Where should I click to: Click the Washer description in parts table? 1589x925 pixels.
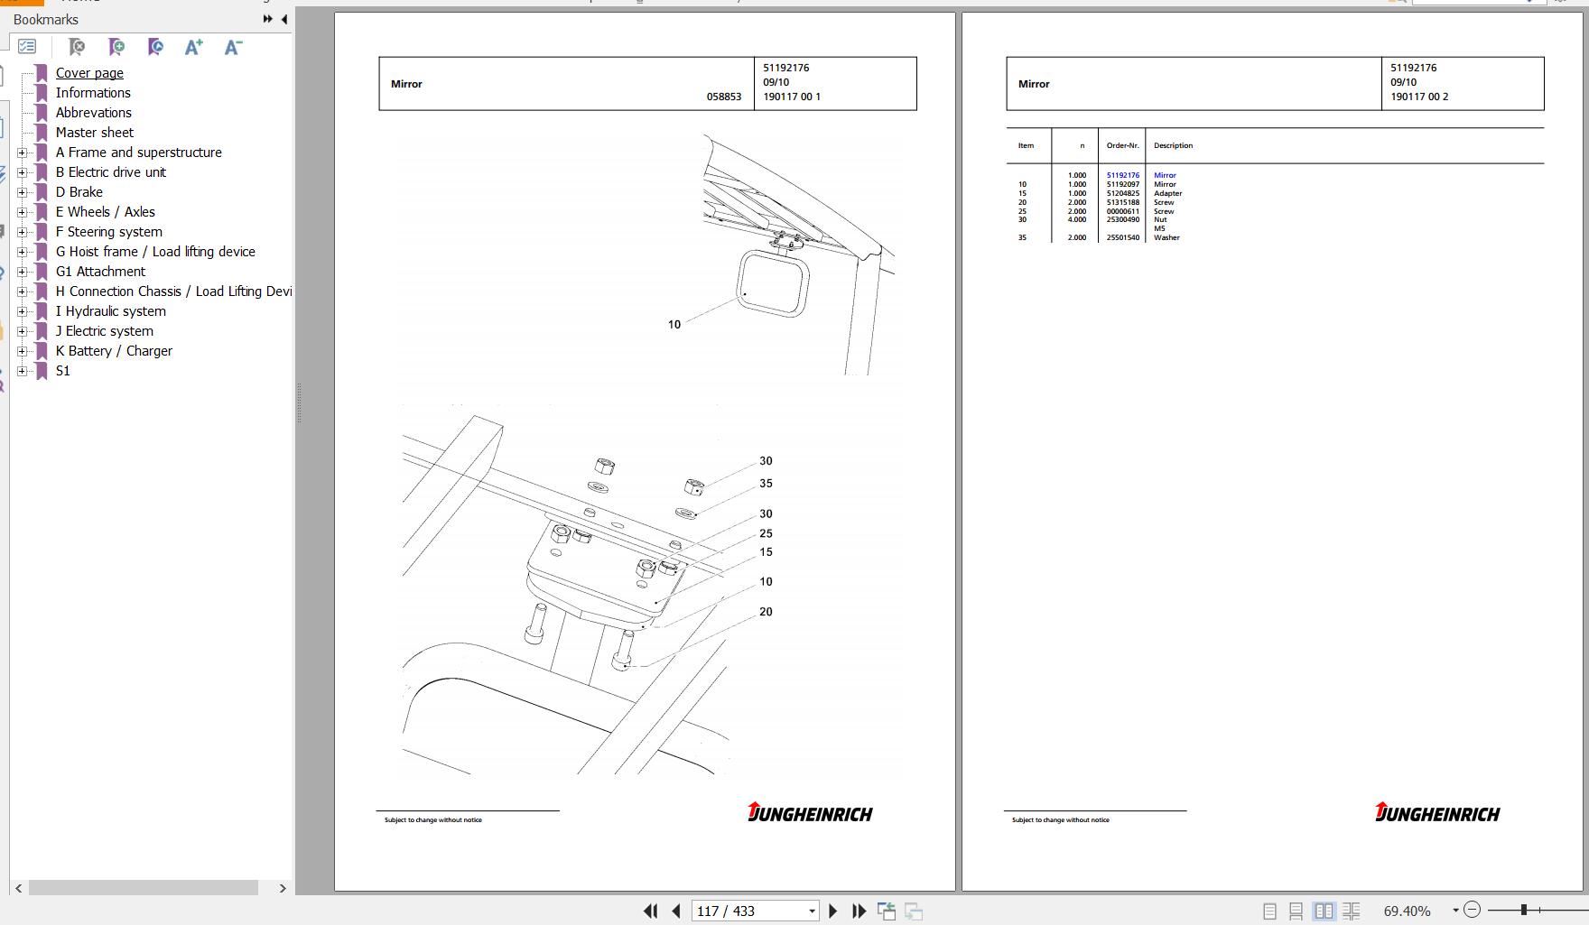(x=1166, y=237)
